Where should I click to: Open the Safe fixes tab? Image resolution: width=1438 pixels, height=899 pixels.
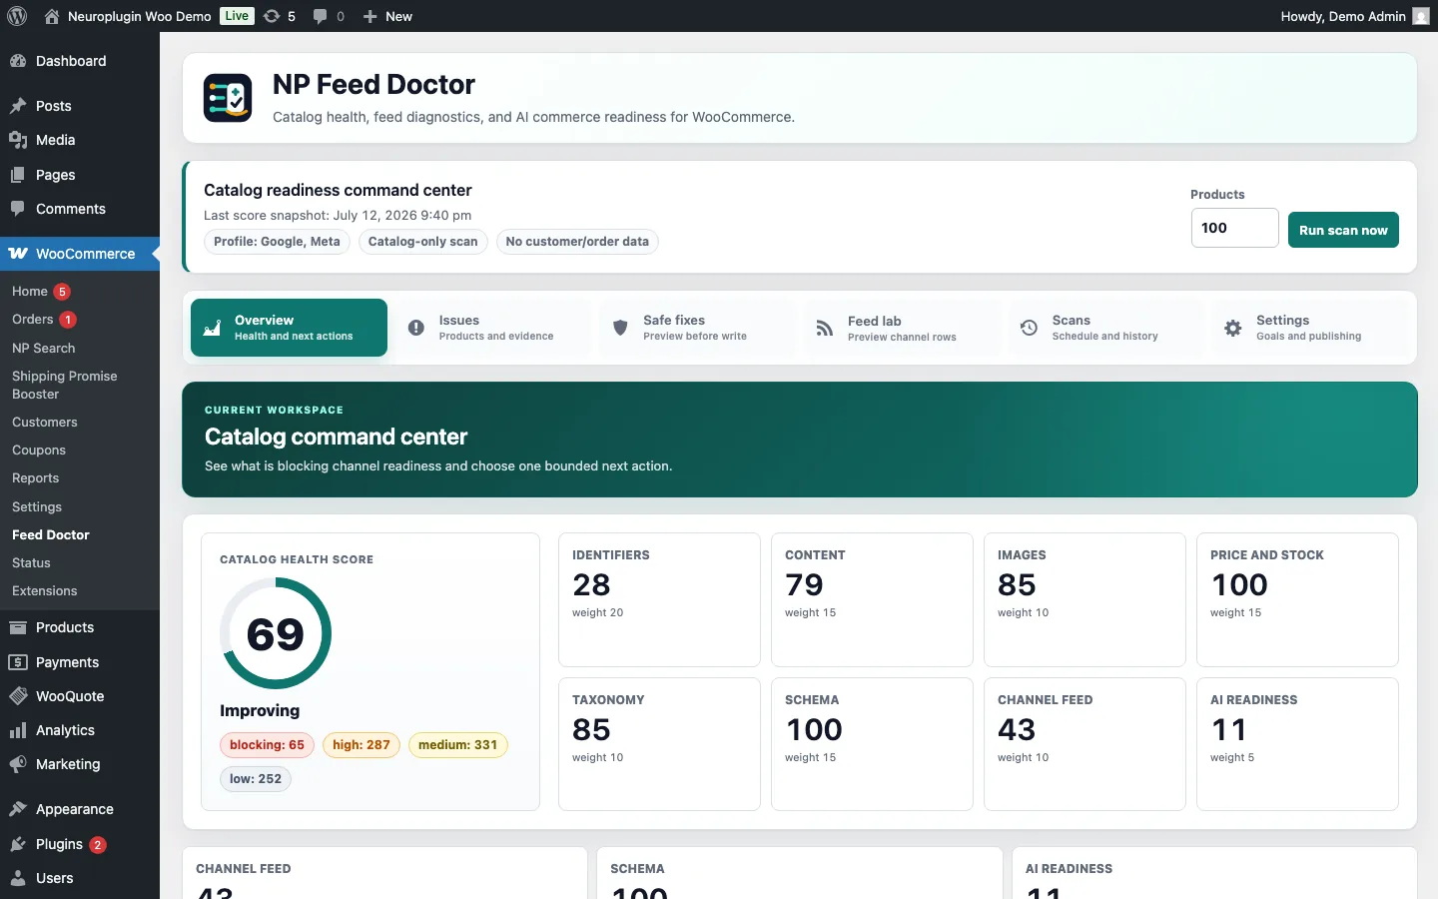point(697,328)
